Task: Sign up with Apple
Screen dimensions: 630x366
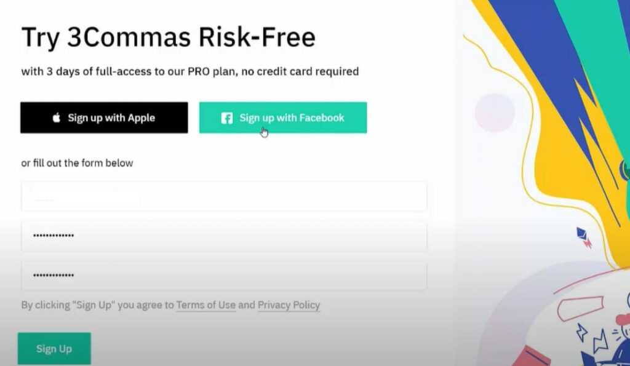Action: pos(103,117)
